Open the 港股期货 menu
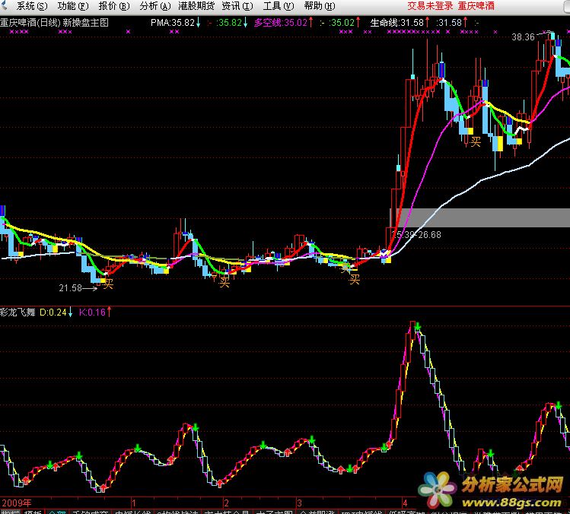The width and height of the screenshot is (570, 514). click(x=196, y=6)
